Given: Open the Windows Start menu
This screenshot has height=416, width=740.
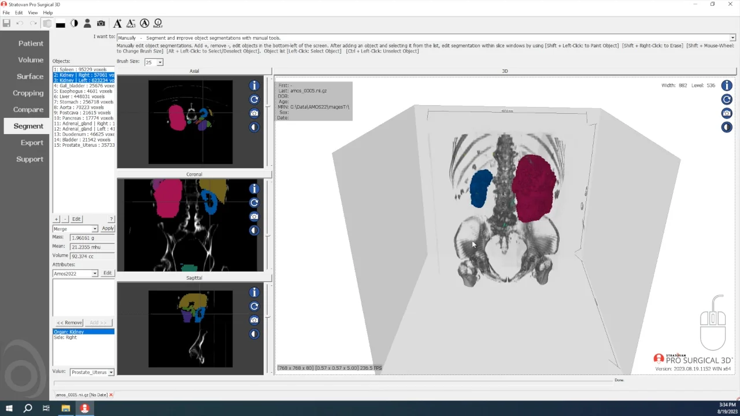Looking at the screenshot, I should [9, 408].
